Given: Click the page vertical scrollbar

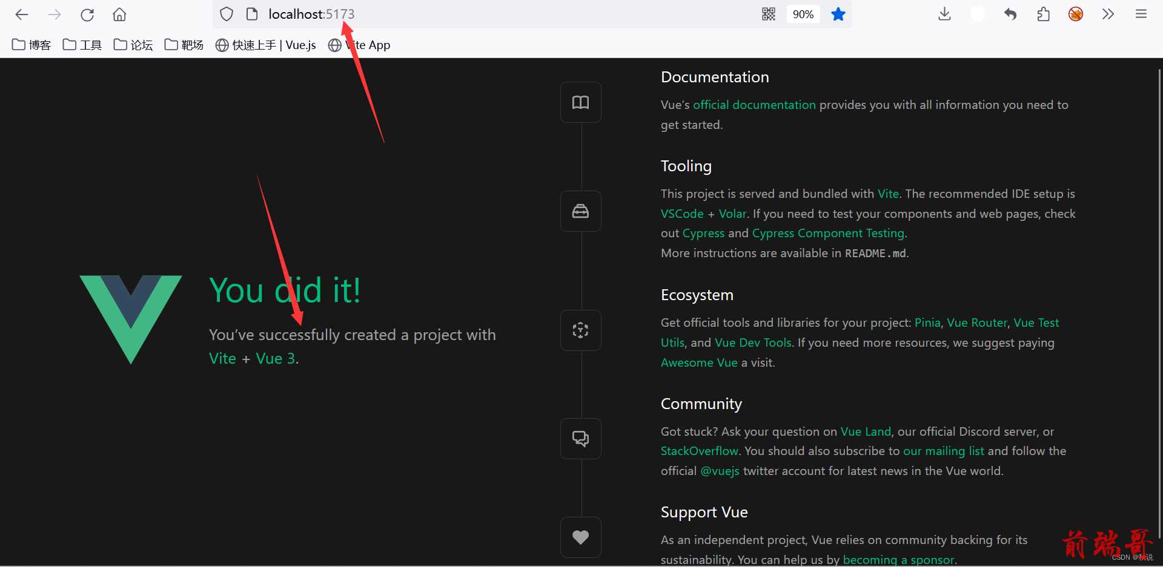Looking at the screenshot, I should pos(1159,303).
